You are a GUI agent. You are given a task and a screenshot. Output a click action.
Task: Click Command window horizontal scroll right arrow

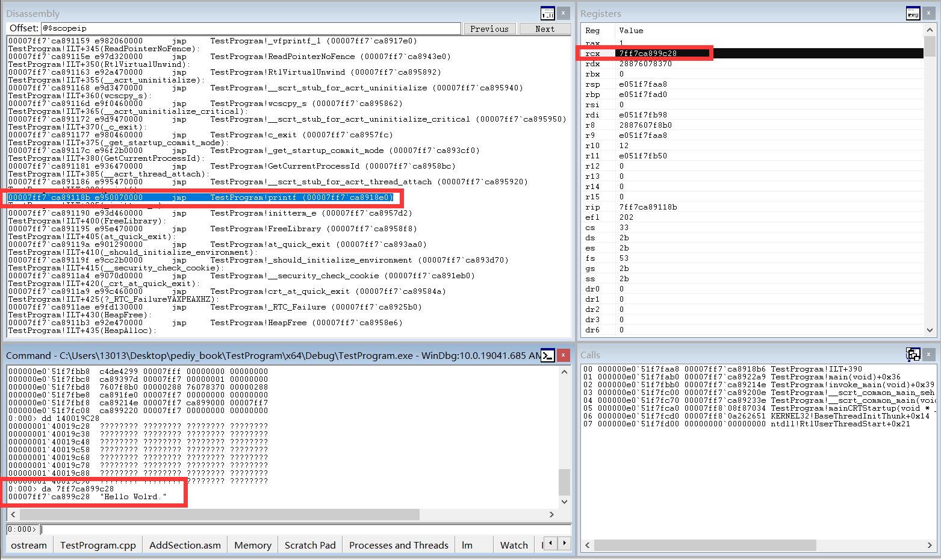pos(551,514)
